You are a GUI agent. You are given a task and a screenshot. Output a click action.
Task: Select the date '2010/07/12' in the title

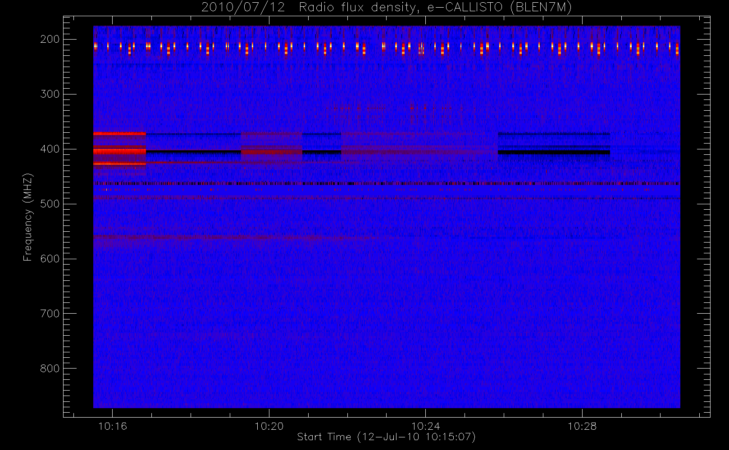pyautogui.click(x=243, y=7)
